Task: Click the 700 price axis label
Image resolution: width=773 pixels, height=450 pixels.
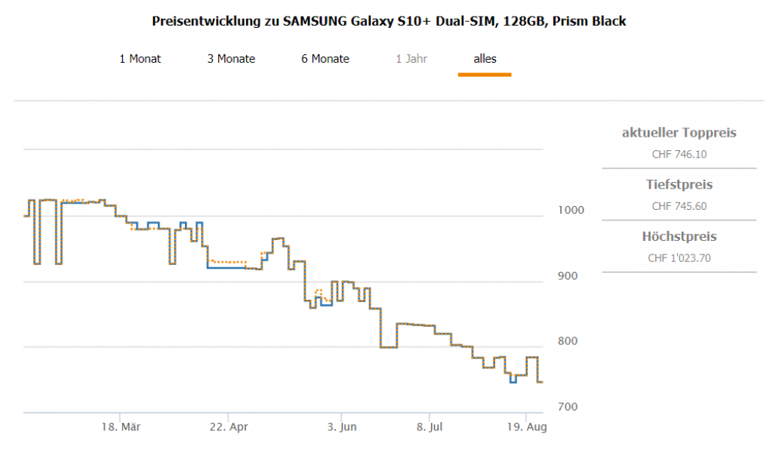Action: coord(566,407)
